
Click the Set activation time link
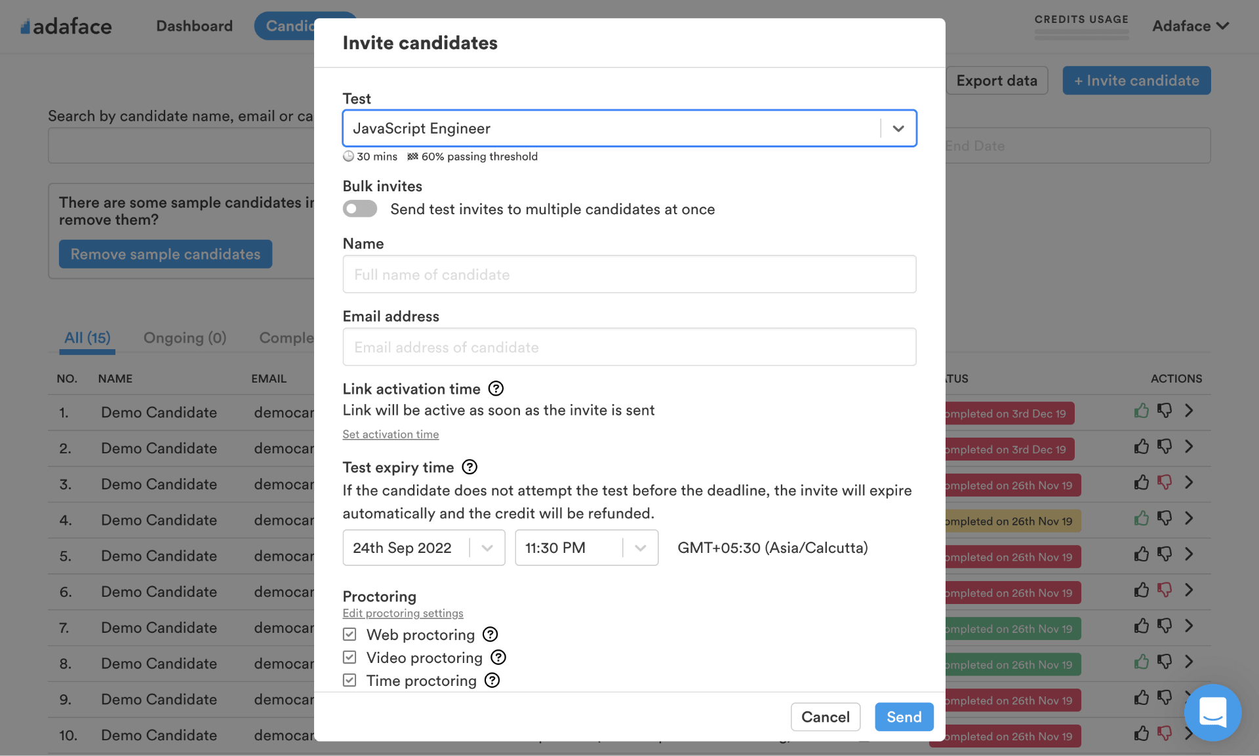(x=390, y=433)
